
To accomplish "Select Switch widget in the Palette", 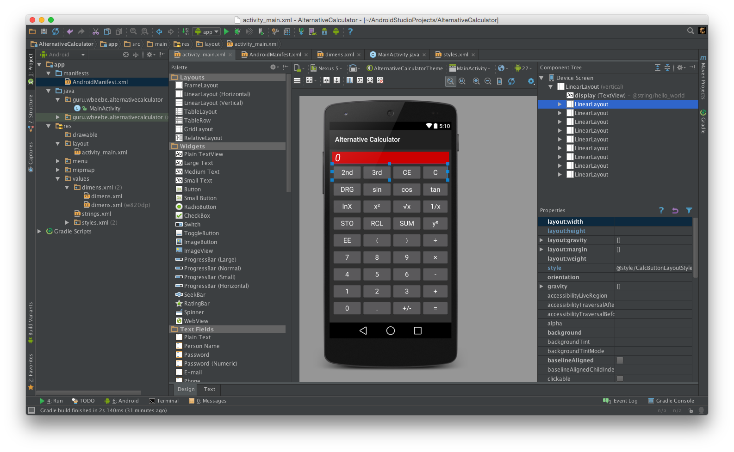I will tap(188, 225).
